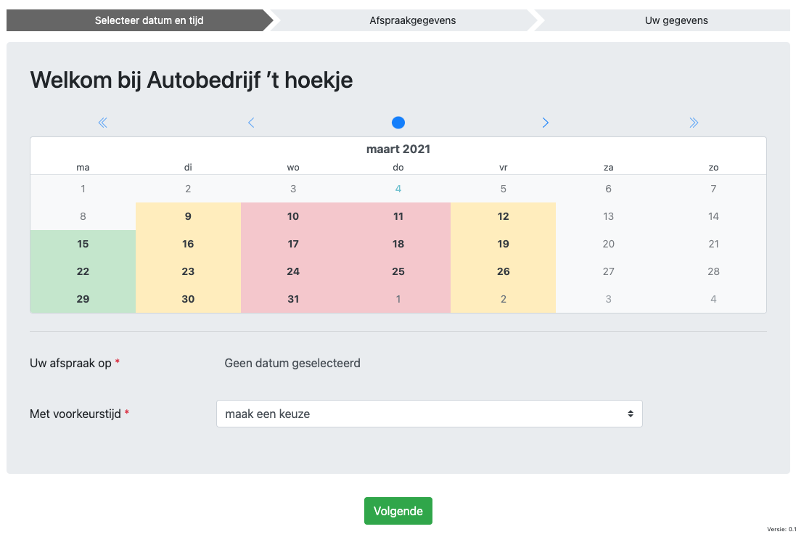Go to the 'Uw gegevens' step
The image size is (796, 545).
coord(676,20)
